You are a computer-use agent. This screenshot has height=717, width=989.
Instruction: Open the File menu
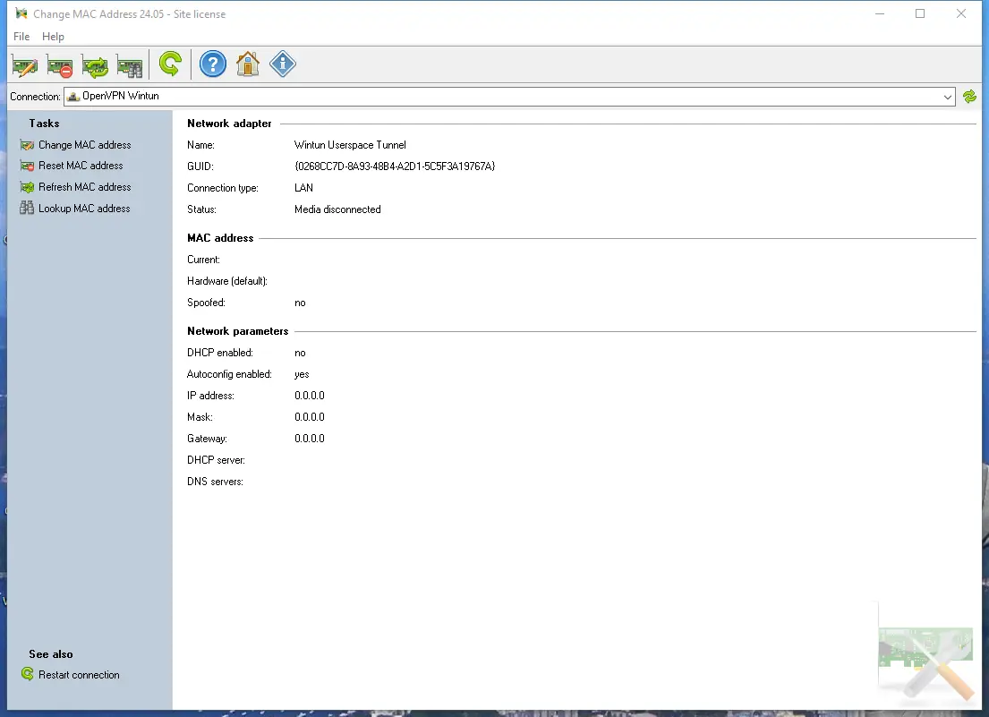pos(21,37)
